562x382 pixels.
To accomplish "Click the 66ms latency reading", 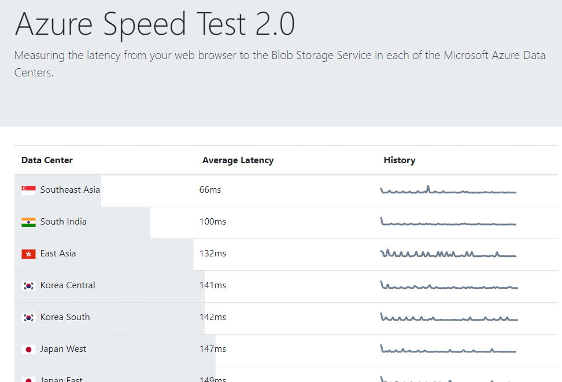I will 210,189.
